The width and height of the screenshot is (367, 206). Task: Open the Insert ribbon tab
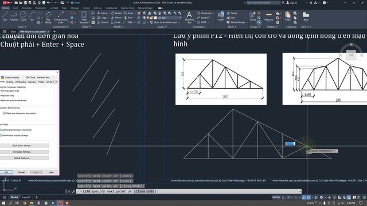pos(15,8)
